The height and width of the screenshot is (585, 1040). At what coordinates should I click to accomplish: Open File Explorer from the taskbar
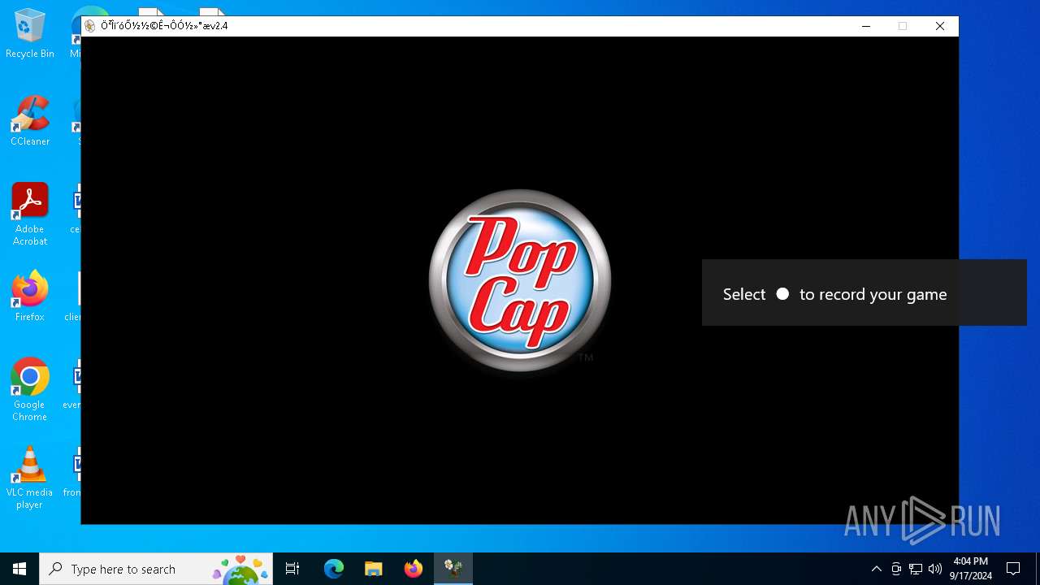(x=374, y=569)
